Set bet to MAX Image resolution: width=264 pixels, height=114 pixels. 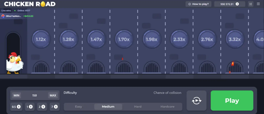53,96
